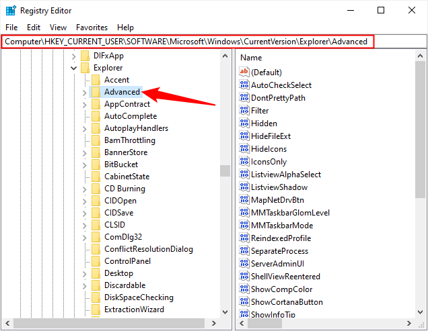Select the BamThrottling key
This screenshot has height=331, width=428.
[130, 140]
